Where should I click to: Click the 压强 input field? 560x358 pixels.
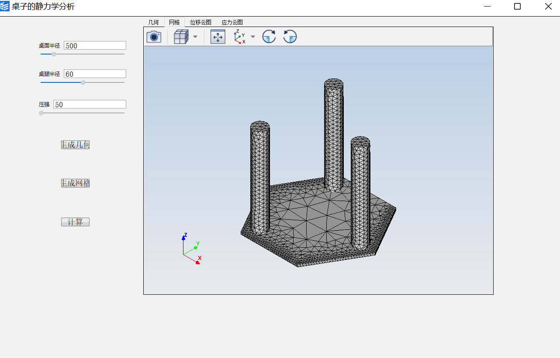pos(90,104)
